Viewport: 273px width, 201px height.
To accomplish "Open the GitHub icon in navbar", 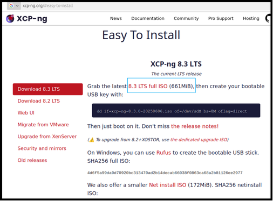I will pyautogui.click(x=268, y=18).
